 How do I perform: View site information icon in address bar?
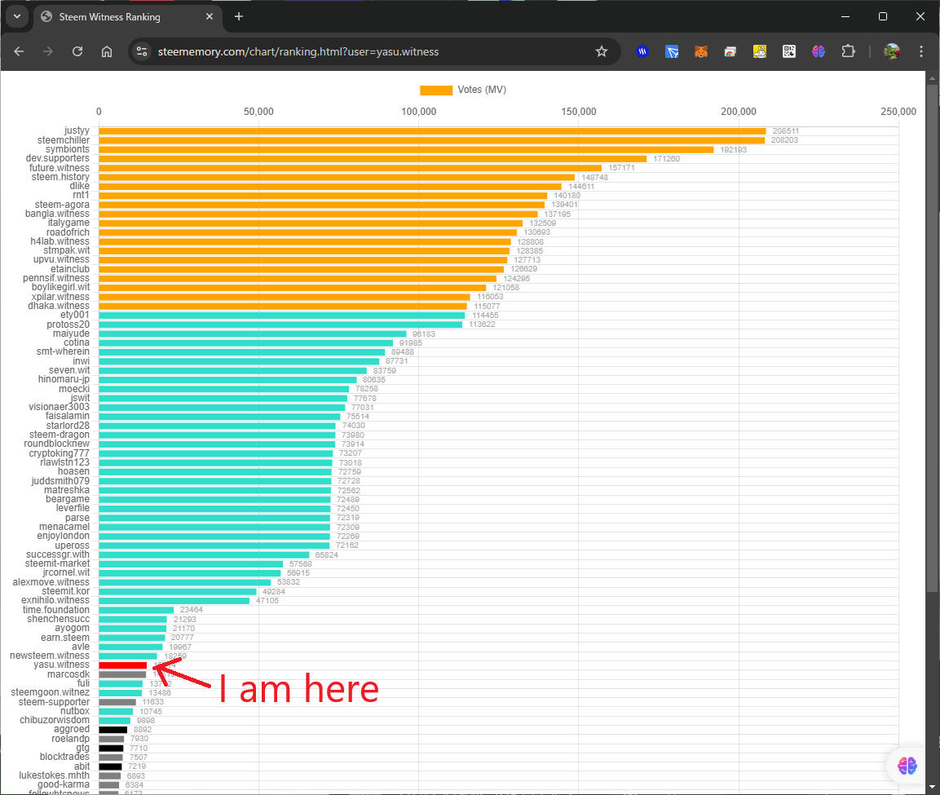pyautogui.click(x=142, y=51)
